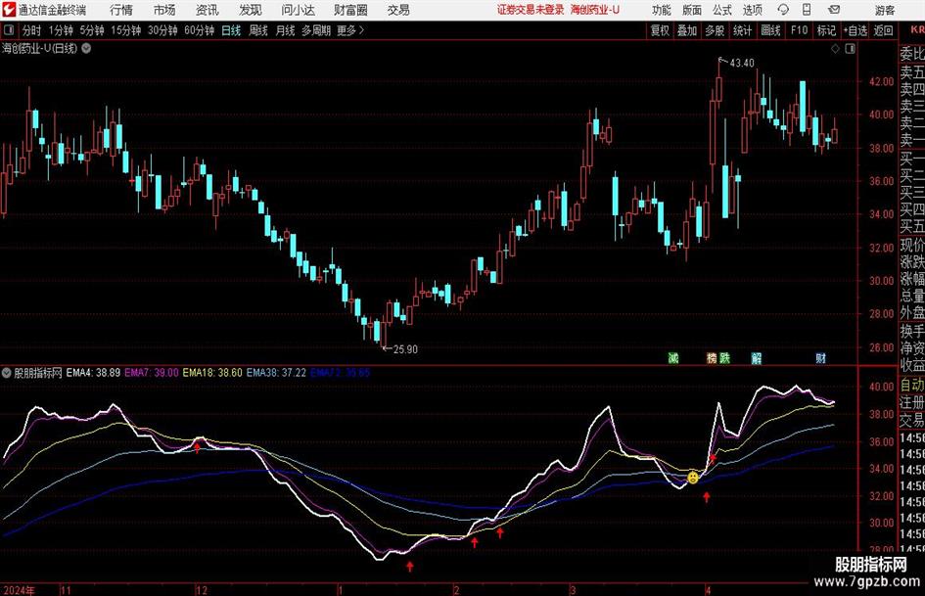Click the 自动 label in right panel

tap(912, 386)
